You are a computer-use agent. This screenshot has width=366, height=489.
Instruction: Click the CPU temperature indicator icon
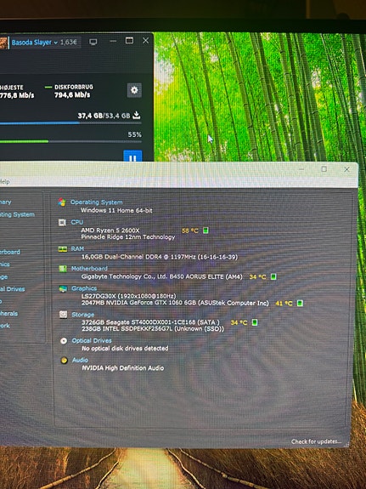coord(206,230)
